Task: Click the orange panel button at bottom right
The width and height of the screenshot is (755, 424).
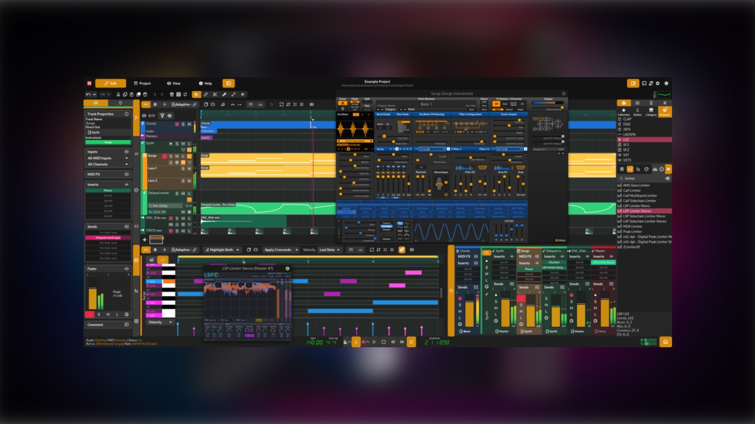Action: 665,342
